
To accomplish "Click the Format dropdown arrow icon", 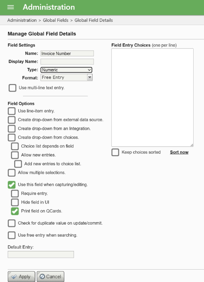I will point(90,77).
